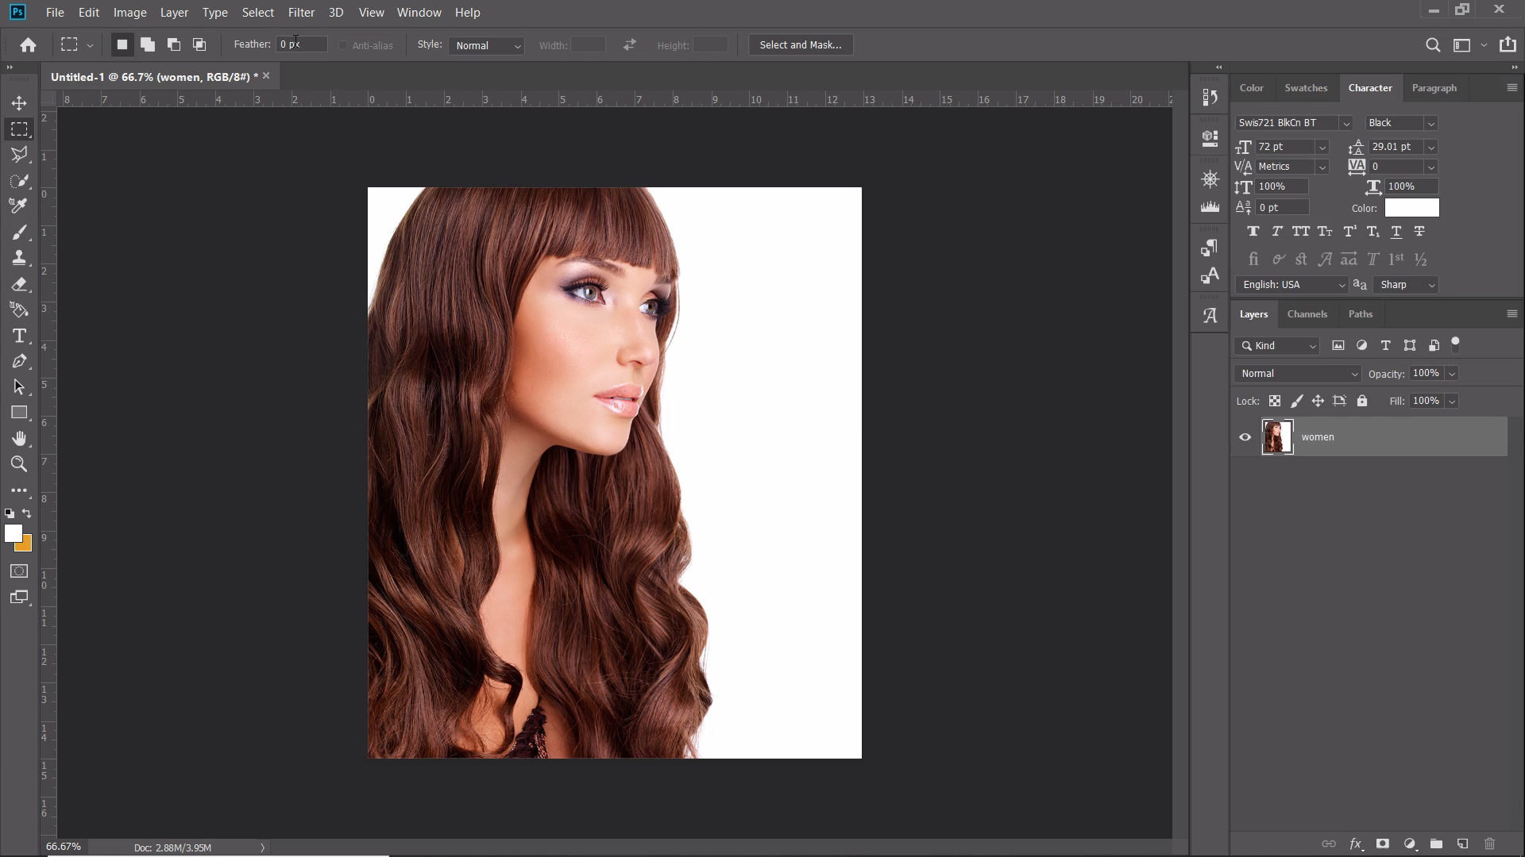Select the Eyedropper tool
The height and width of the screenshot is (857, 1525).
point(19,206)
